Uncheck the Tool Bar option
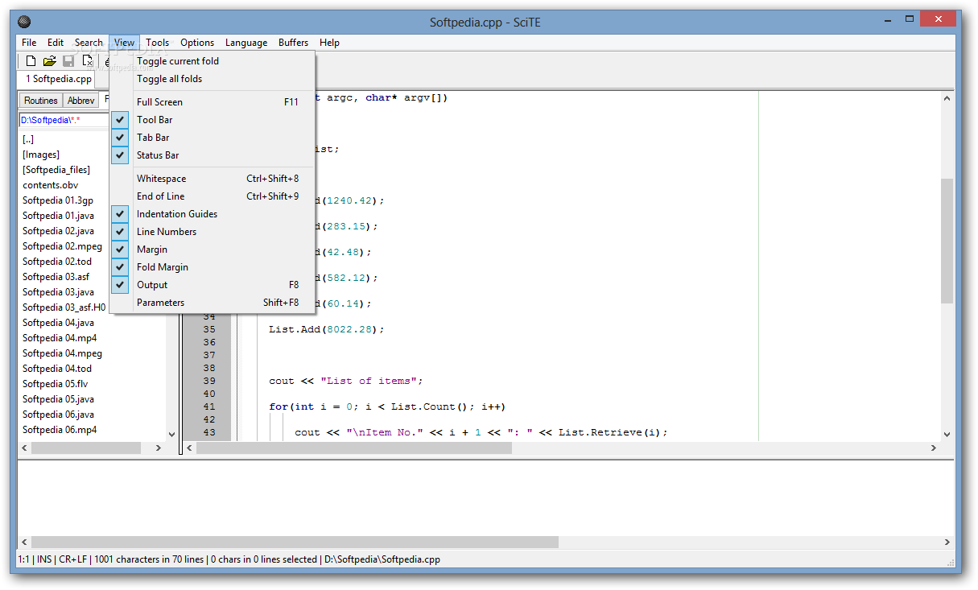 click(213, 120)
